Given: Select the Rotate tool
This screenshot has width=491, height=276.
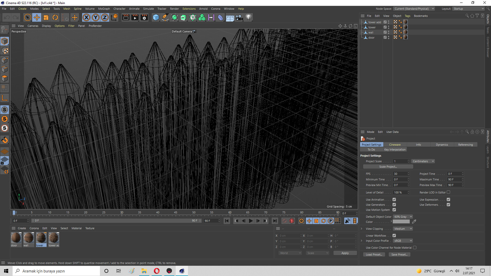Looking at the screenshot, I should pyautogui.click(x=55, y=17).
